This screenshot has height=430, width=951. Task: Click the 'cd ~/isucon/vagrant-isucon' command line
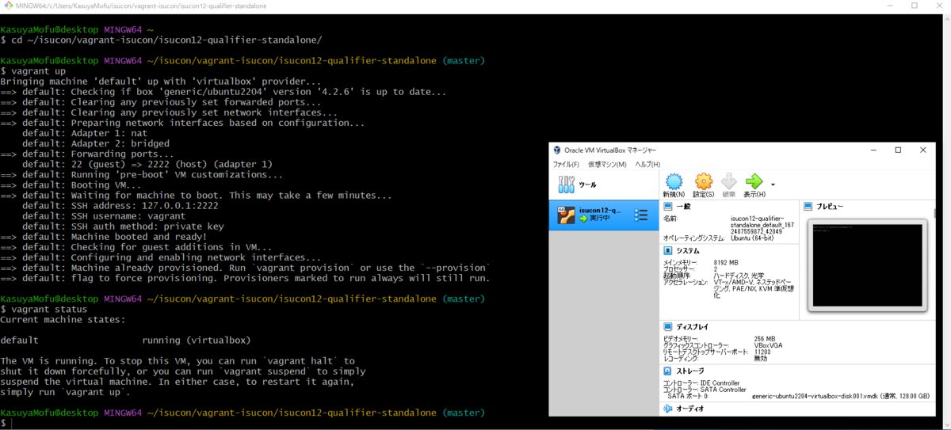point(161,39)
